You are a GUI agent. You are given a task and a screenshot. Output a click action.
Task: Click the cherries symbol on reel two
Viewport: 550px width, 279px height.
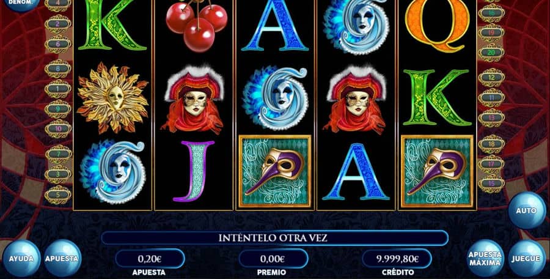coord(196,24)
